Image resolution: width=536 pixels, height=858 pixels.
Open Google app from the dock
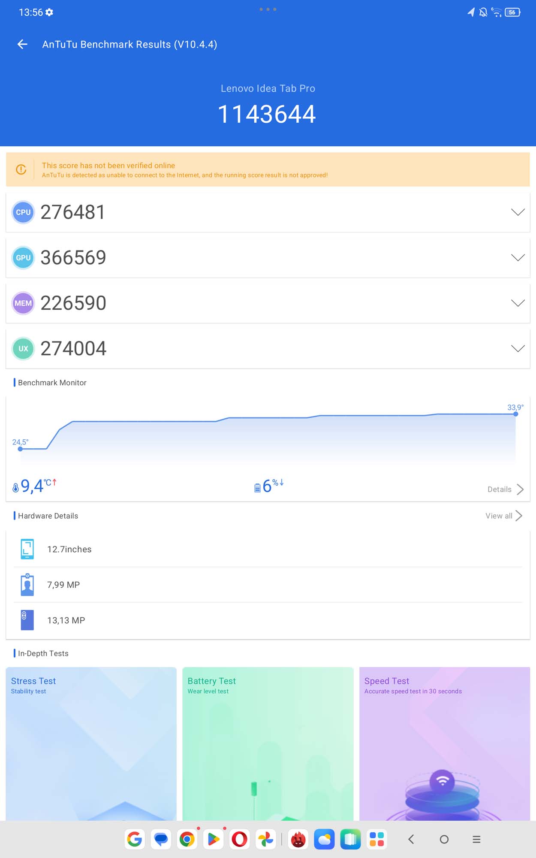tap(134, 839)
